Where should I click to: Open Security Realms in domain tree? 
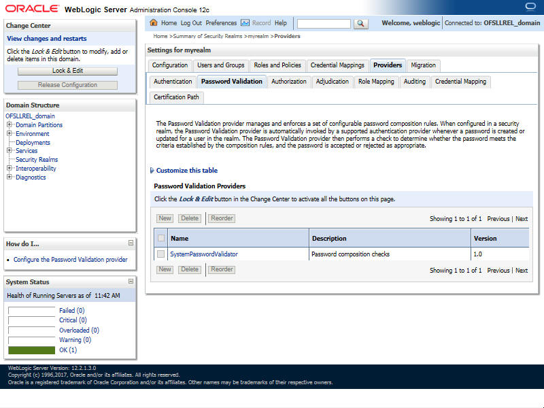(37, 160)
